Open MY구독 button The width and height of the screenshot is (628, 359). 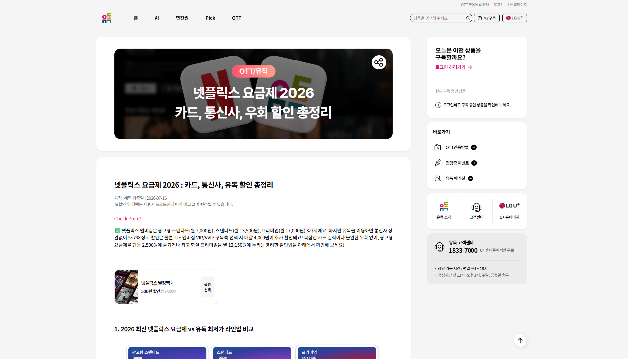(487, 18)
